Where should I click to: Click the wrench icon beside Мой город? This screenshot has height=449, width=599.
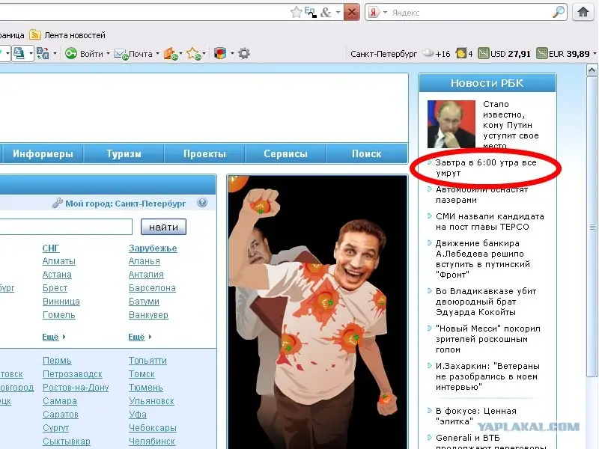point(58,203)
